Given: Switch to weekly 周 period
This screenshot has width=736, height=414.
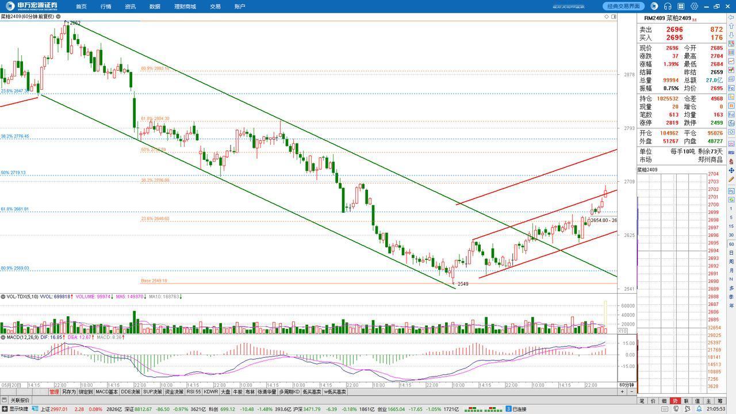Looking at the screenshot, I should pos(731,262).
